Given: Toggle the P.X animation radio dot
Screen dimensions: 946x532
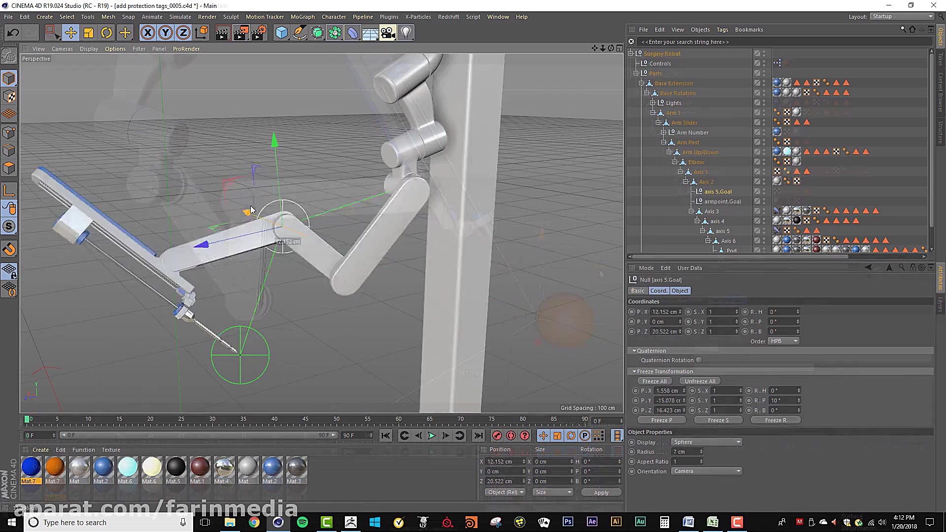Looking at the screenshot, I should coord(632,312).
